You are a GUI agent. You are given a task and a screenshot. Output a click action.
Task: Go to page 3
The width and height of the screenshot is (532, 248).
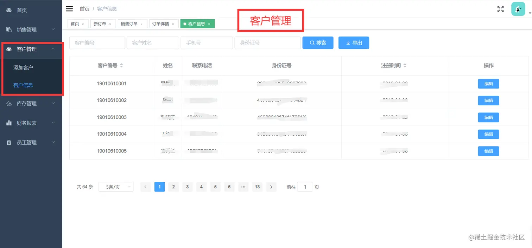click(188, 187)
